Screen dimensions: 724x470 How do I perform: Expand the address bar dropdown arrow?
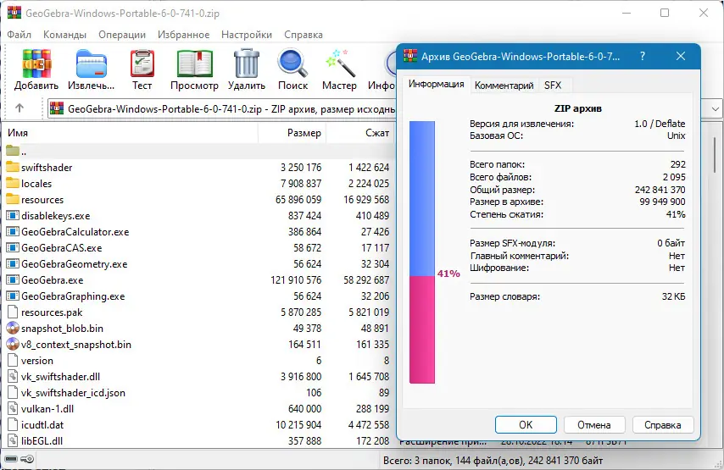click(716, 109)
